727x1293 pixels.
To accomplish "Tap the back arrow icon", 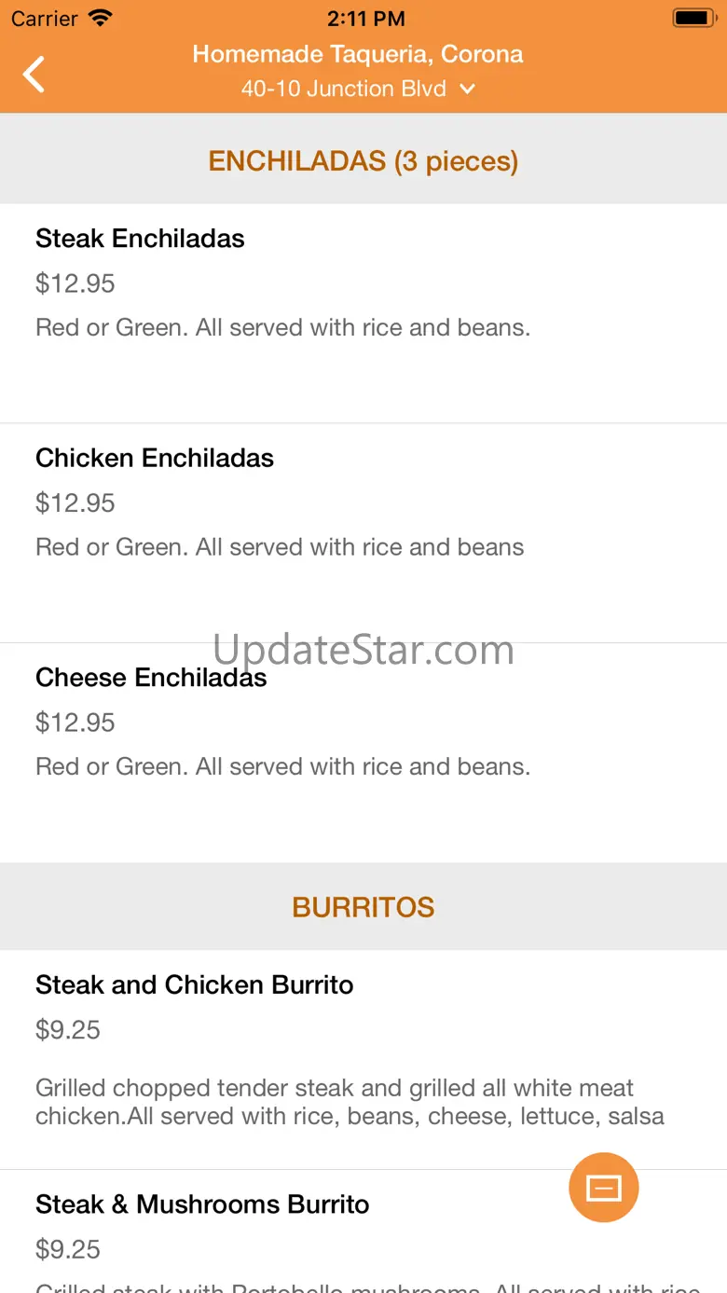I will pos(34,74).
